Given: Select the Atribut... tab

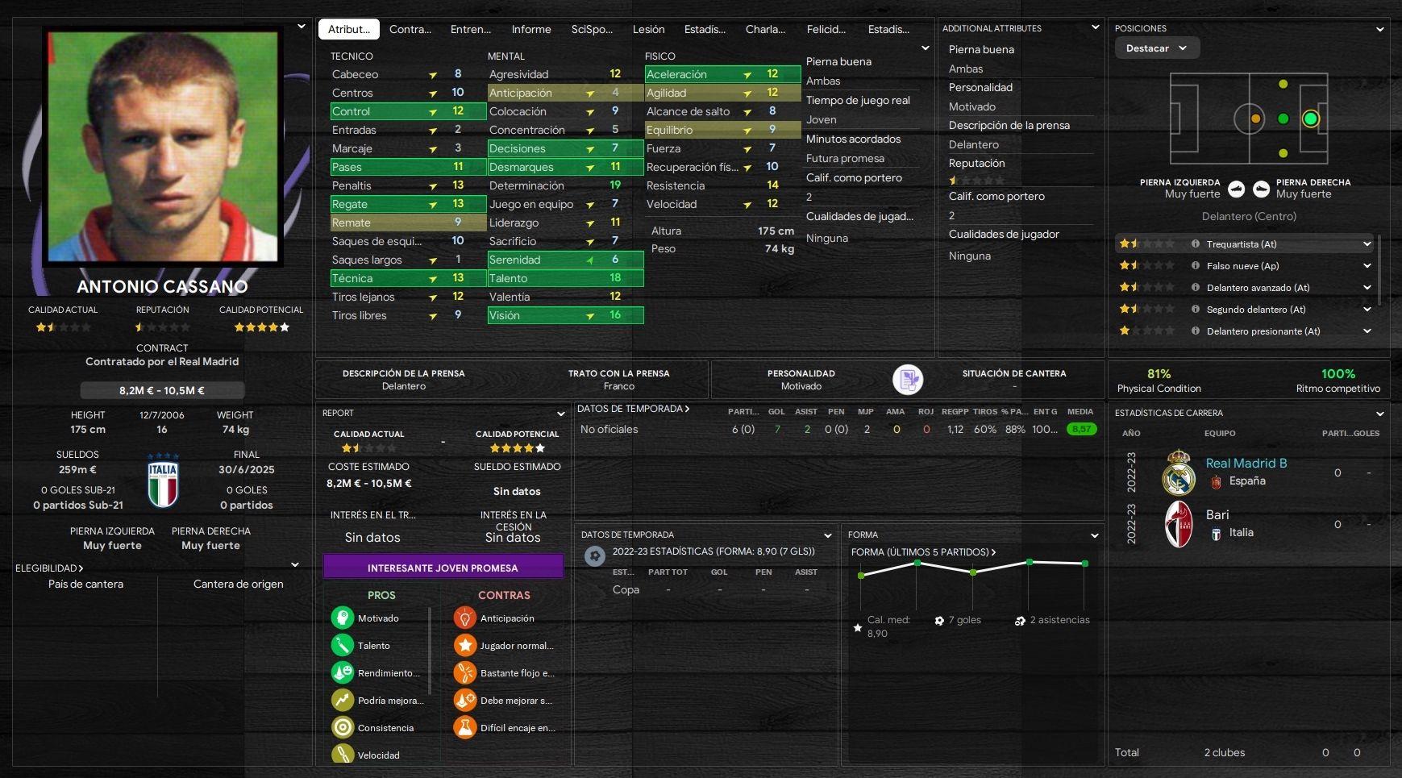Looking at the screenshot, I should (349, 29).
